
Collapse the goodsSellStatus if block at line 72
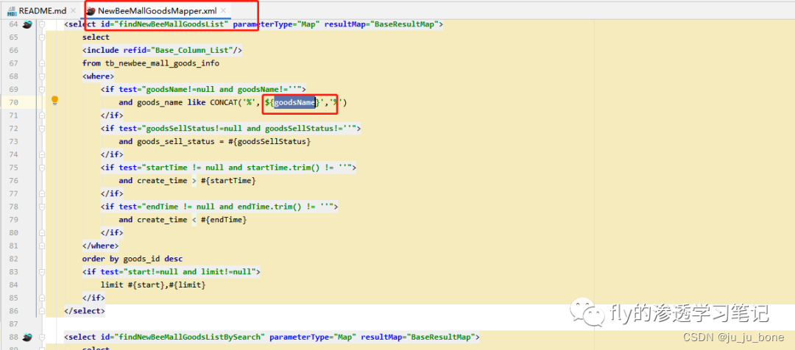pyautogui.click(x=41, y=129)
